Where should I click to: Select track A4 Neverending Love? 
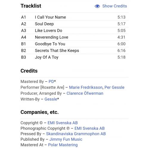click(x=74, y=37)
